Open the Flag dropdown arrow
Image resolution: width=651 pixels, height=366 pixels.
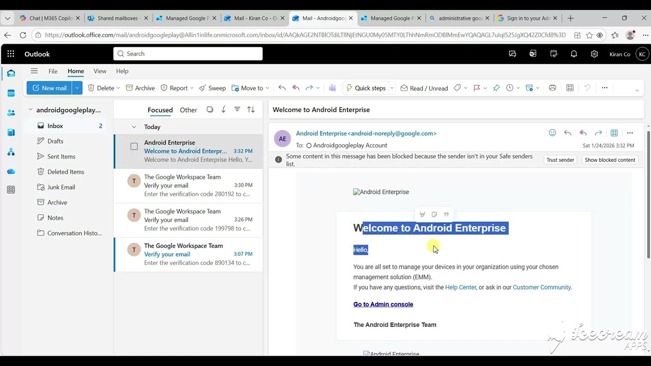485,88
